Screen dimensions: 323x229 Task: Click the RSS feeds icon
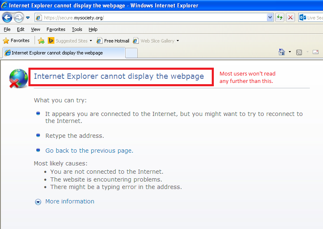coord(299,52)
